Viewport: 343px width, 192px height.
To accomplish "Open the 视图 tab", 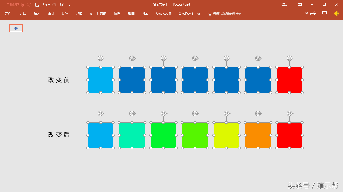I will (x=131, y=14).
